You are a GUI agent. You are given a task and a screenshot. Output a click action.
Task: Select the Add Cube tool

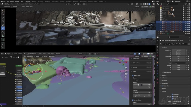coord(3,40)
